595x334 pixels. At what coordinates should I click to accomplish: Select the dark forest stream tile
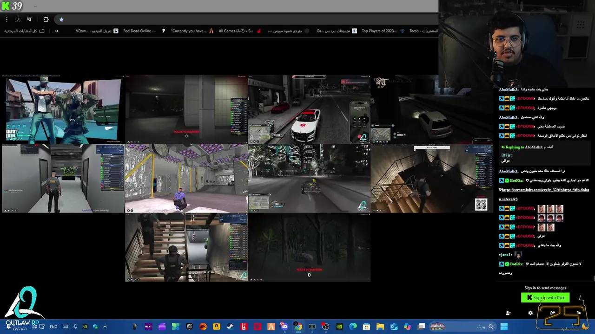point(309,247)
